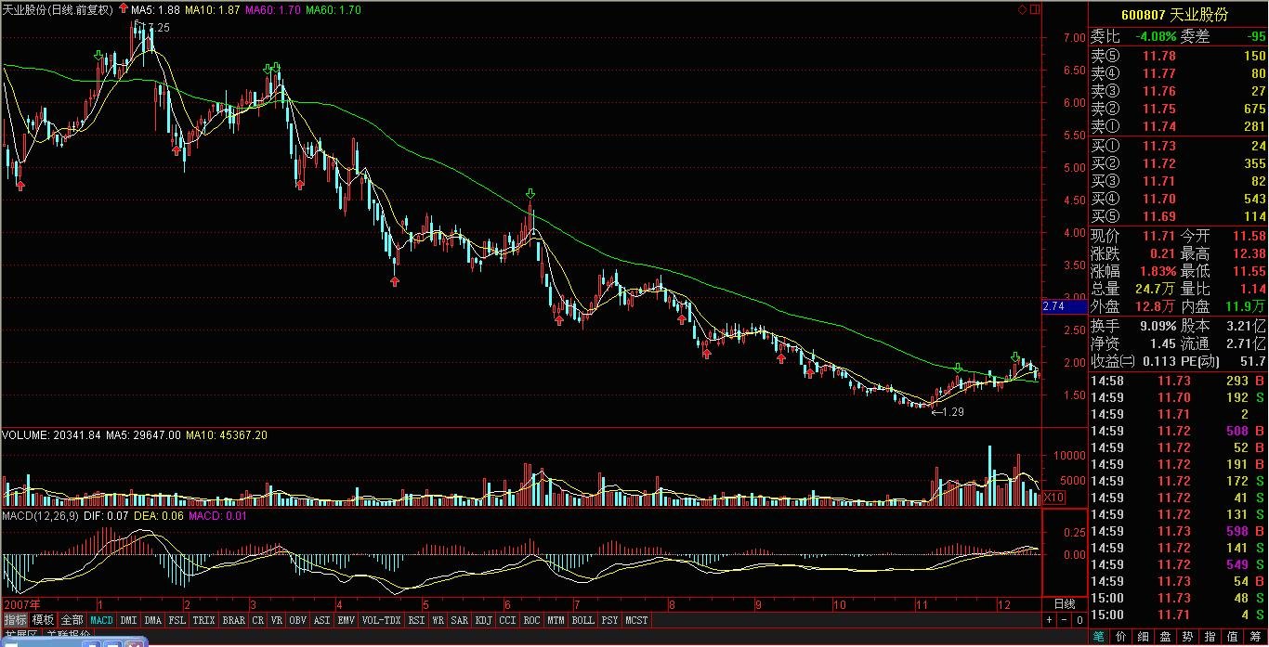Viewport: 1269px width, 647px height.
Task: Open the MACD(12,26,9) parameter label
Action: (39, 515)
